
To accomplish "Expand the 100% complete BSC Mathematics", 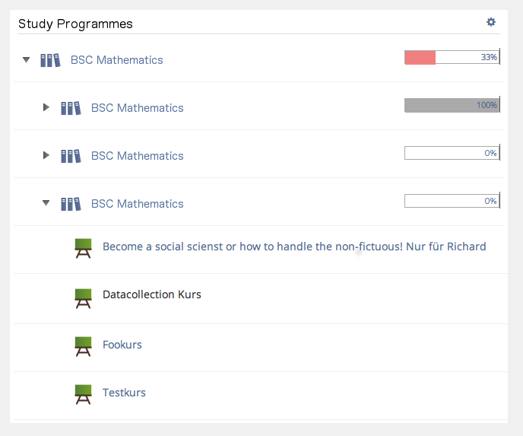I will 46,107.
